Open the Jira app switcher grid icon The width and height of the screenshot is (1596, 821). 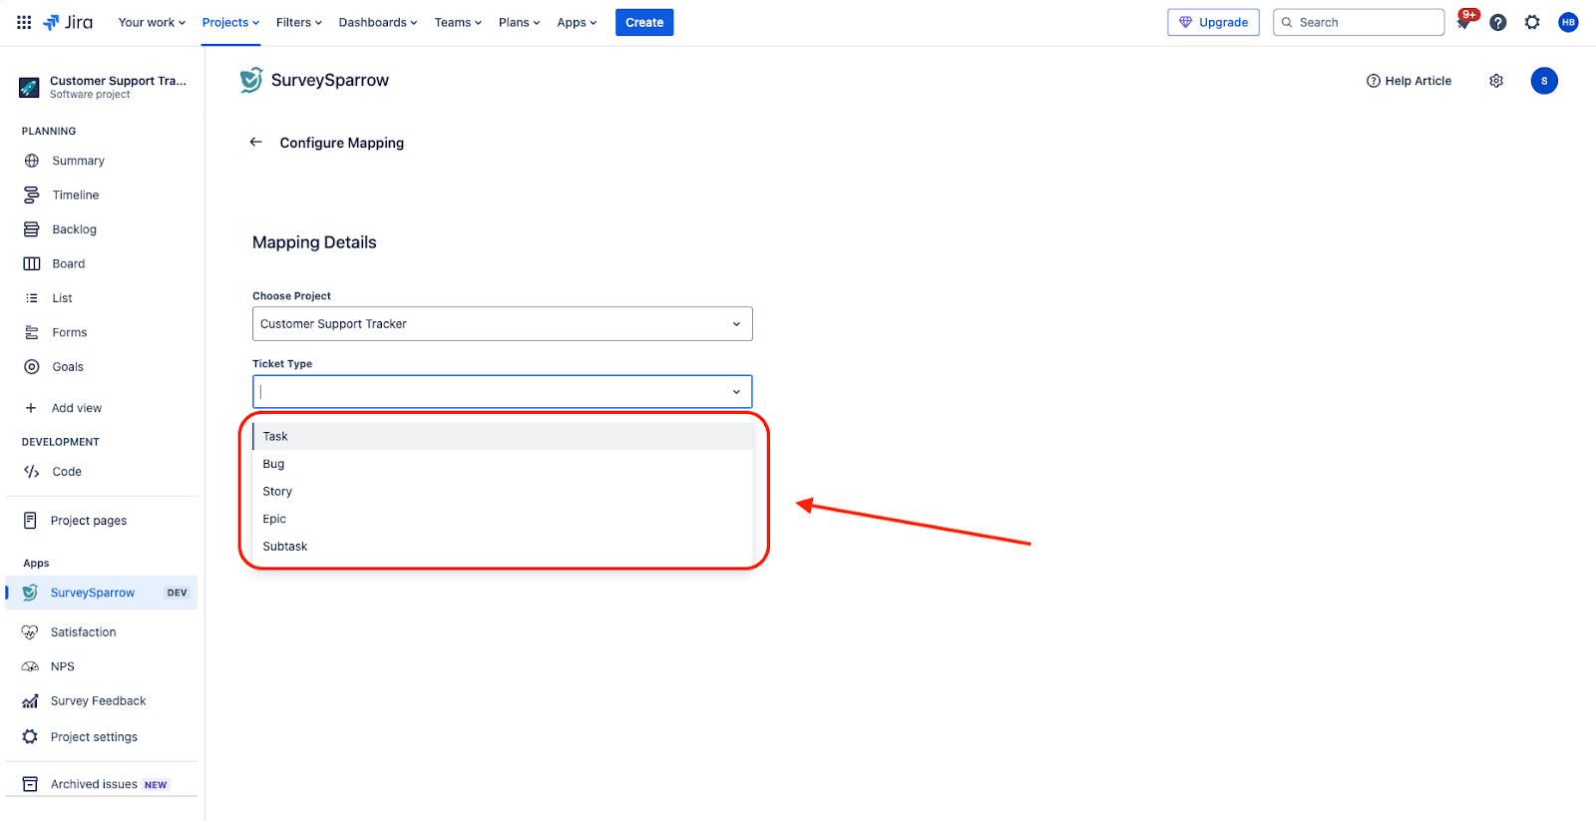(x=24, y=22)
